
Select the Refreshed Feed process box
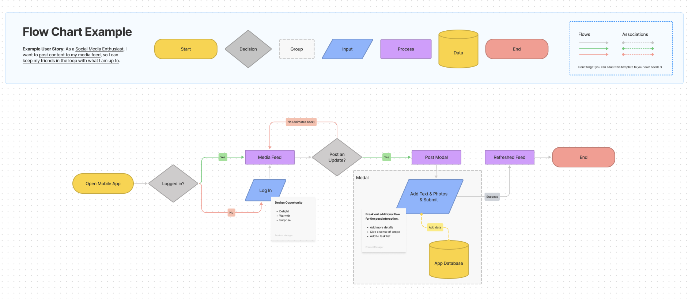click(x=509, y=157)
